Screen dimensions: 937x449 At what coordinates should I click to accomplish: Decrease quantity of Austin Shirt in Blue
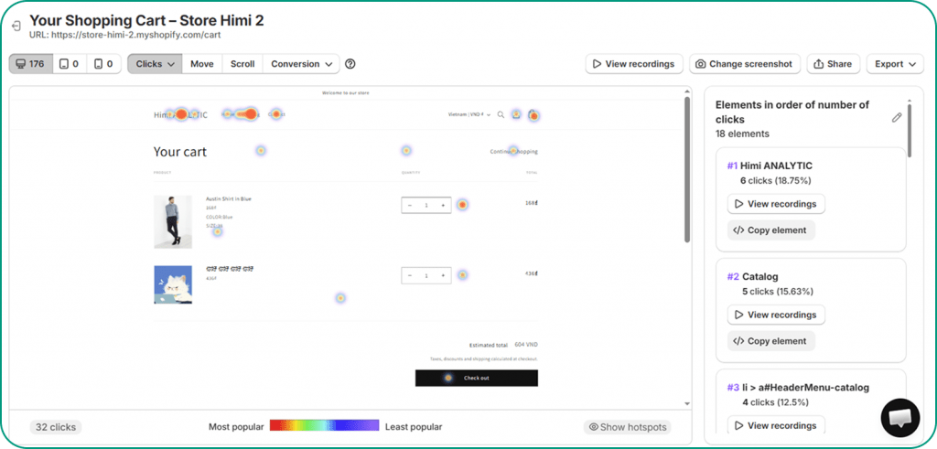point(410,206)
